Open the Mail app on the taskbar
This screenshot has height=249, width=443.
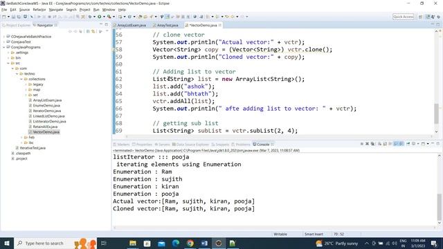[161, 243]
